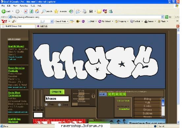
Task: Open the Favorites menu
Action: coord(24,6)
